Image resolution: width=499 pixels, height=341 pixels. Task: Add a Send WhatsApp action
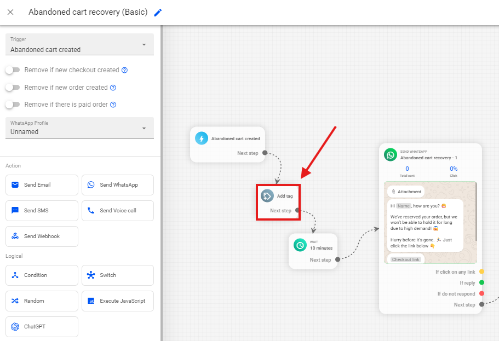pos(117,185)
